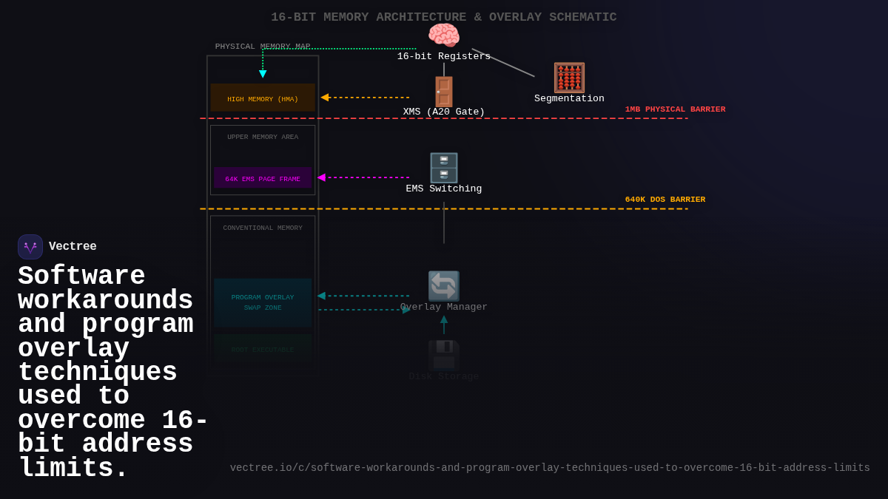Click the ROOT EXECUTABLE block

[x=263, y=350]
